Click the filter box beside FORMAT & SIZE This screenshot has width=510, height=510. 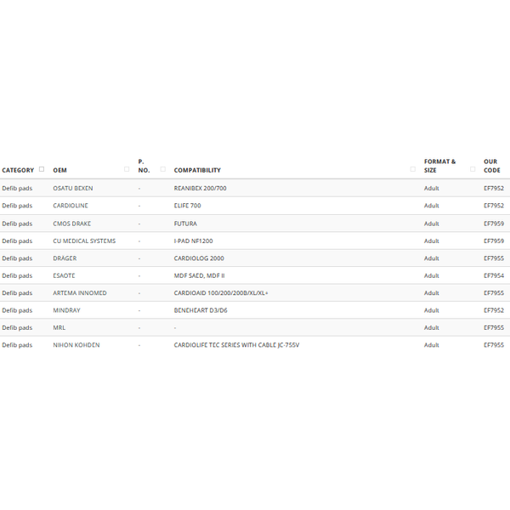[473, 169]
